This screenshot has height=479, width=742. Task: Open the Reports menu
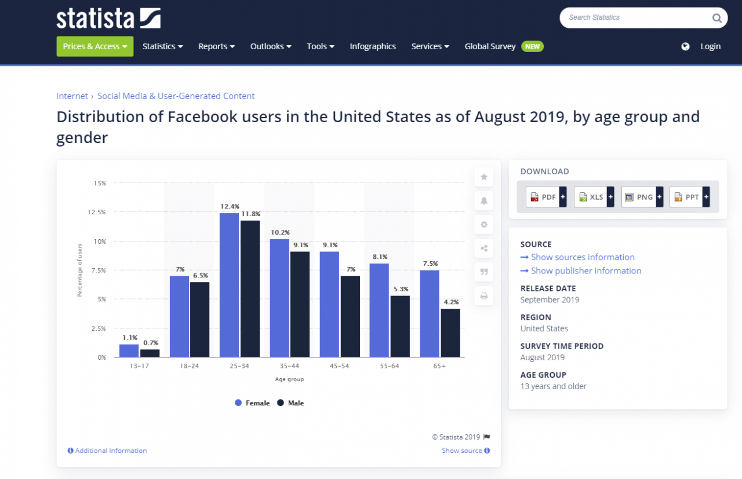point(216,46)
